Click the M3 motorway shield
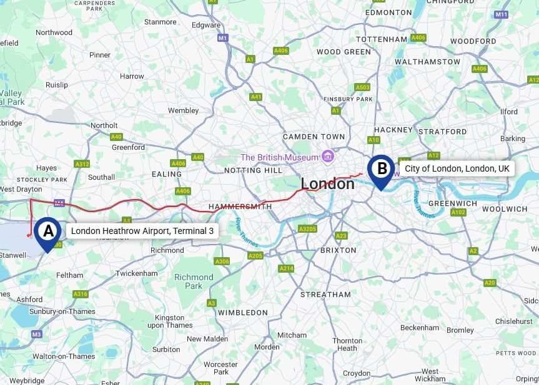This screenshot has width=539, height=385. coord(36,334)
